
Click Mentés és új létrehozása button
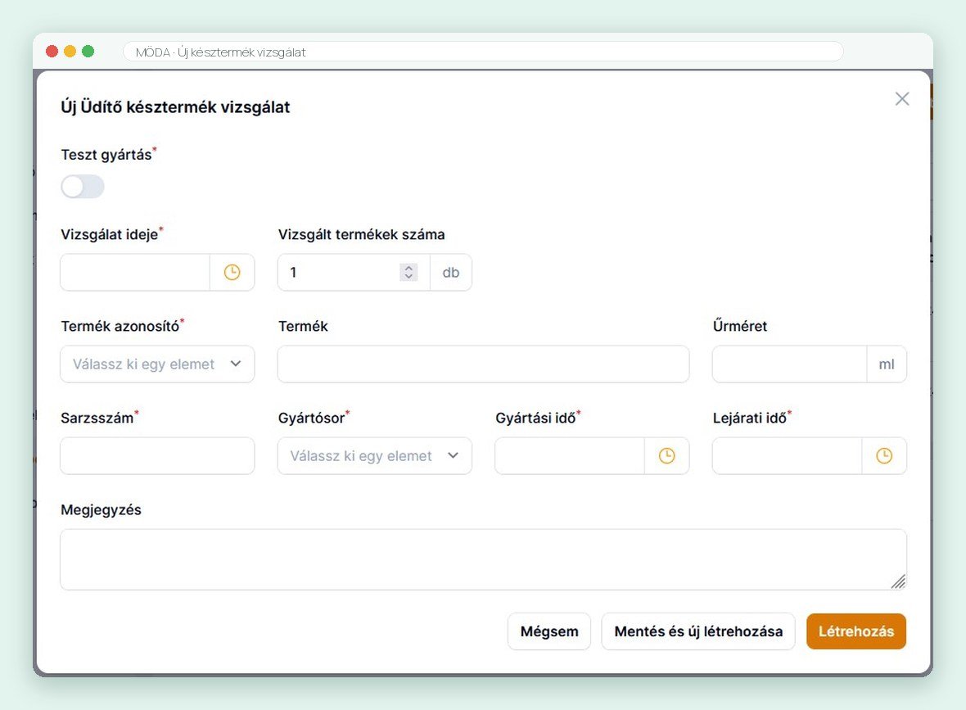pyautogui.click(x=698, y=631)
